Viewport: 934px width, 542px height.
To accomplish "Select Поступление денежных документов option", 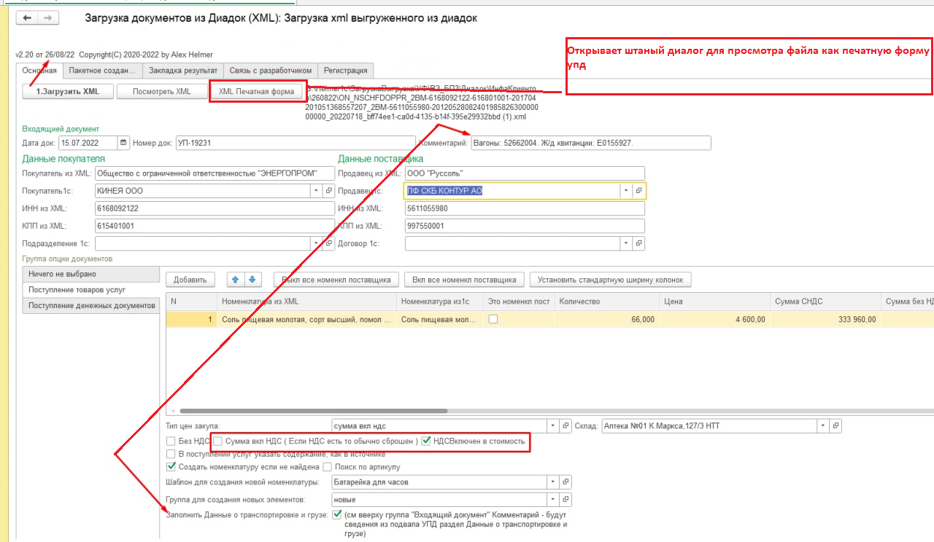I will click(x=90, y=306).
